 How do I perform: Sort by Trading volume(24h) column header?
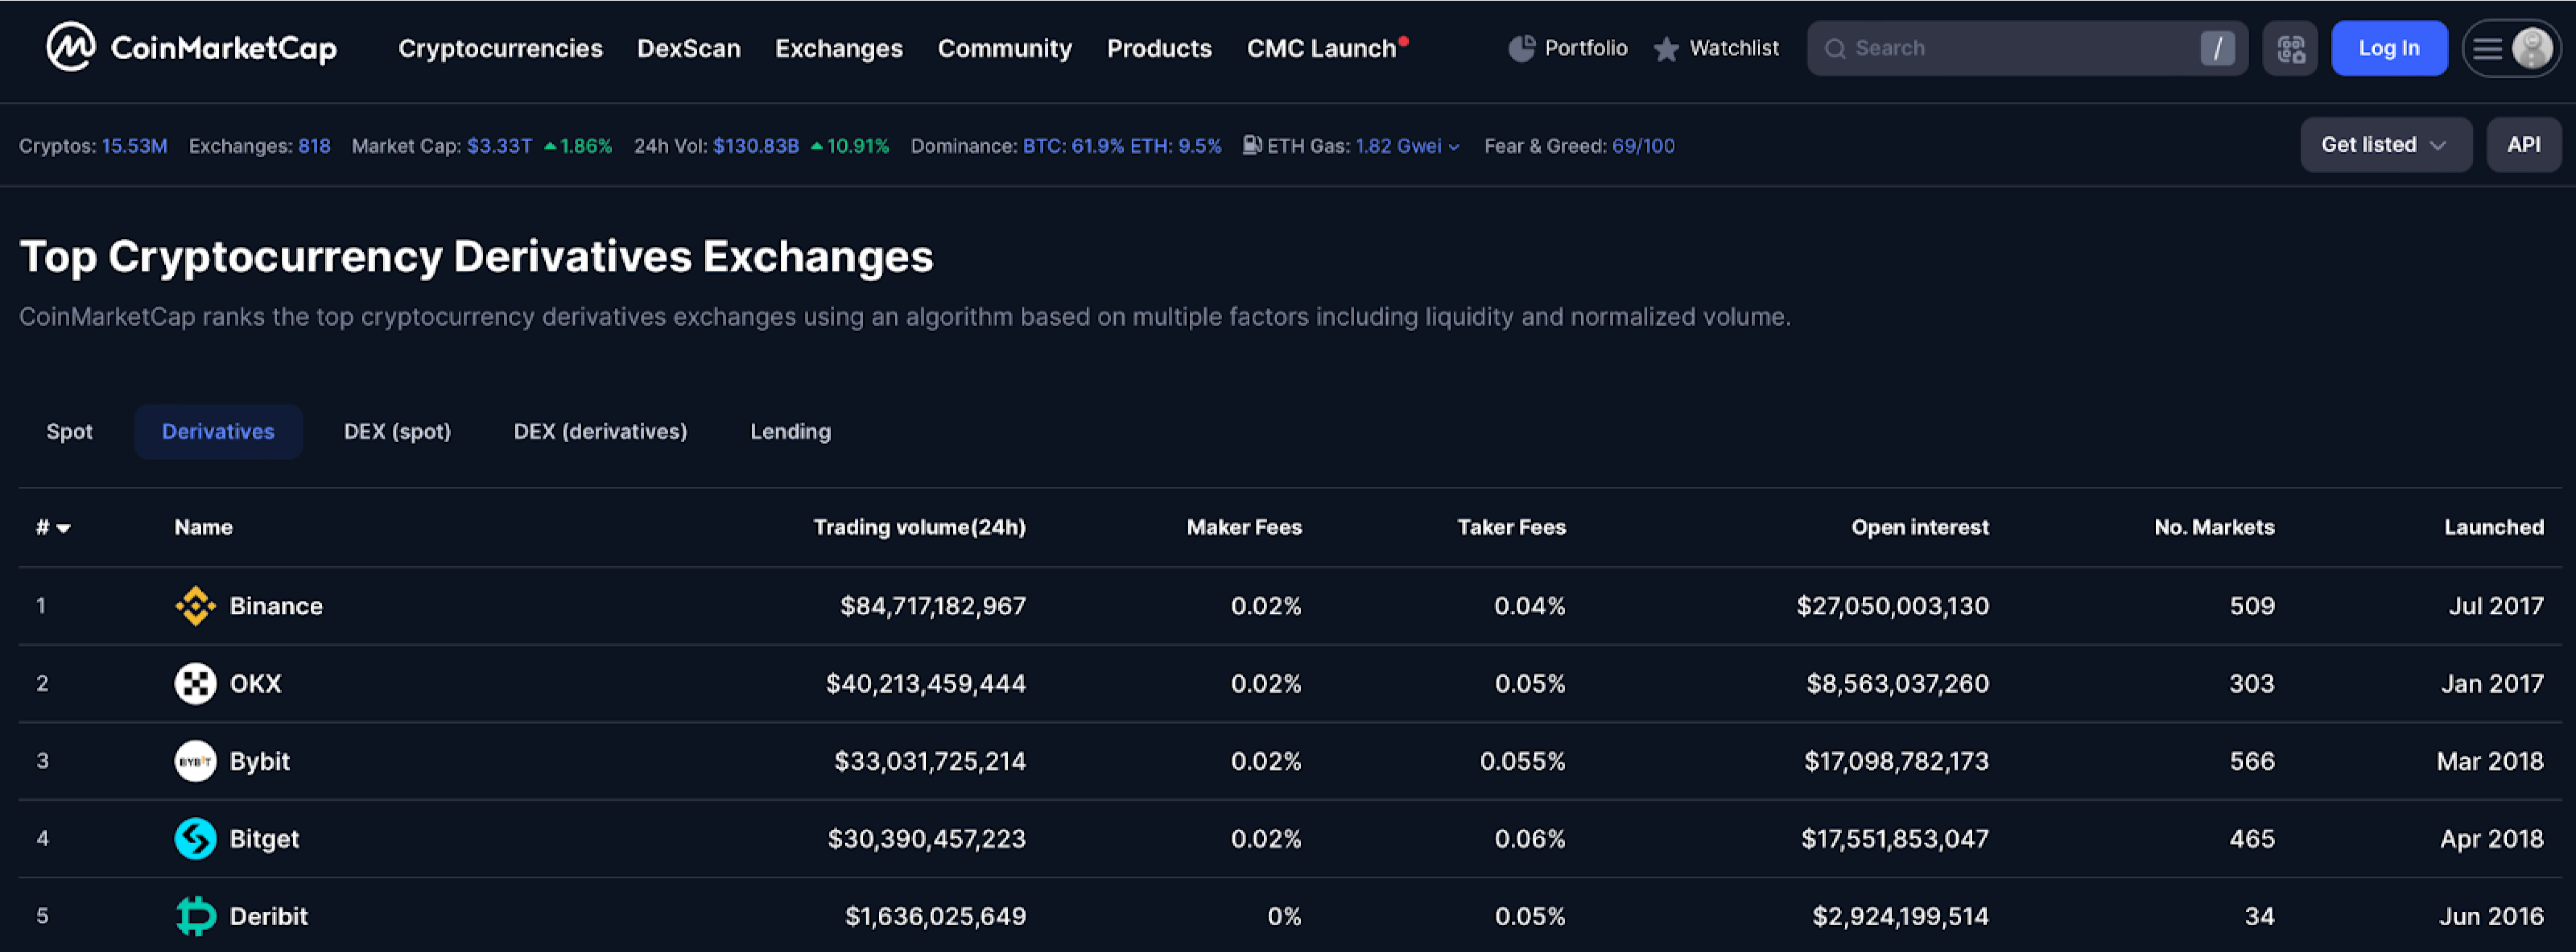919,527
